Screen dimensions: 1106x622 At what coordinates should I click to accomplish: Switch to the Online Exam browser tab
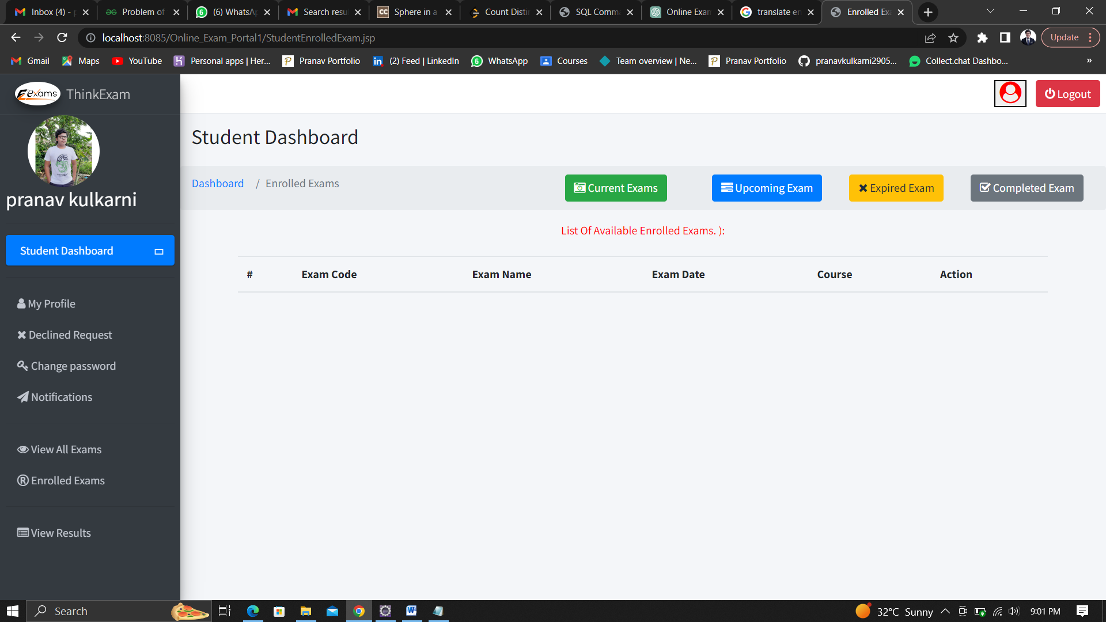pyautogui.click(x=681, y=12)
